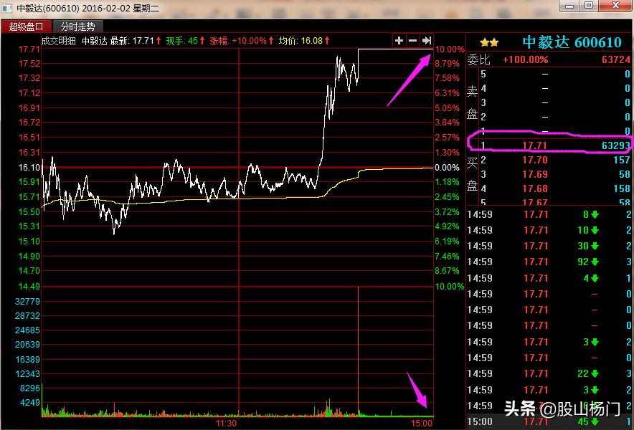Click the 14.49 lower limit price label
This screenshot has height=430, width=634.
point(29,286)
